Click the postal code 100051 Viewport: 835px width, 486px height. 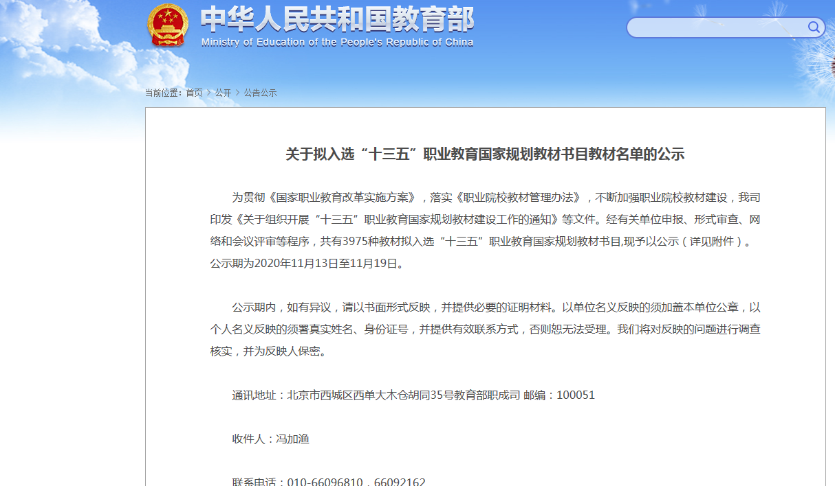click(576, 395)
